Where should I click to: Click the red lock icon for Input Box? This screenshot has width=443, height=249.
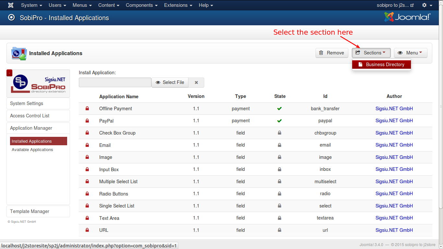click(87, 169)
